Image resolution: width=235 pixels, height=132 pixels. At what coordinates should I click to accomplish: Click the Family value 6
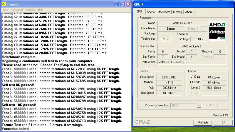click(163, 52)
